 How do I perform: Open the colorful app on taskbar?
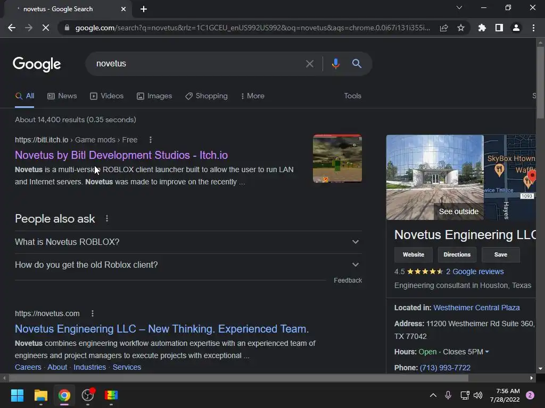111,395
